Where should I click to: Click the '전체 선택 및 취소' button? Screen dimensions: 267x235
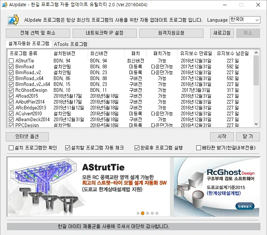click(x=38, y=33)
